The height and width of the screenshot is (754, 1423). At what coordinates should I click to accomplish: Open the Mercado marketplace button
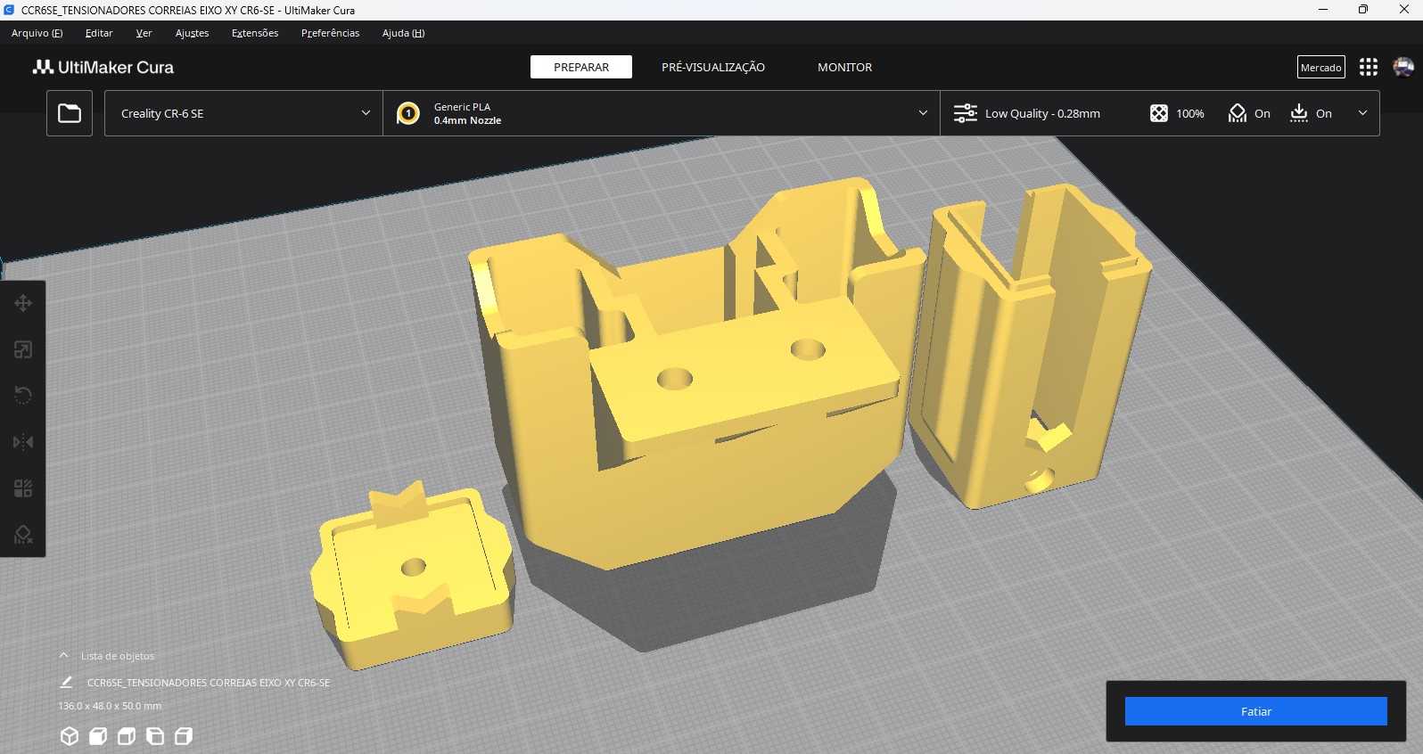point(1320,67)
